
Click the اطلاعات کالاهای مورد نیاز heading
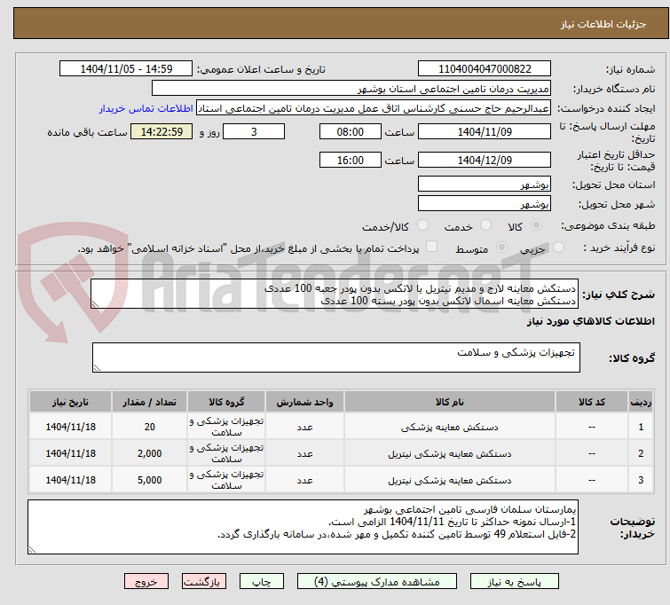tap(590, 321)
